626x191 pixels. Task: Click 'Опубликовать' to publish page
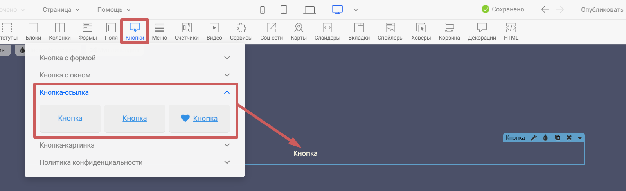[x=602, y=10]
